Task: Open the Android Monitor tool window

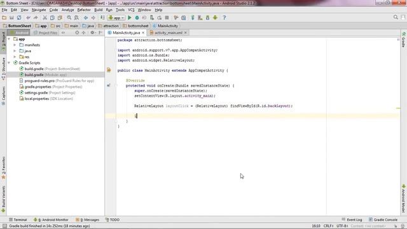Action: pyautogui.click(x=51, y=219)
